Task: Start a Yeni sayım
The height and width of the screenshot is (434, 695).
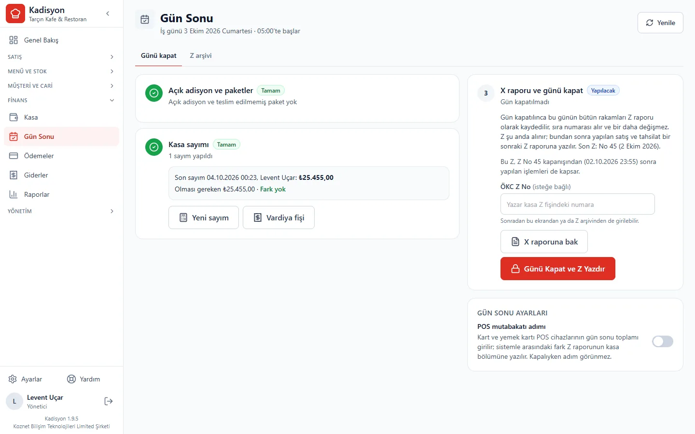Action: (204, 217)
